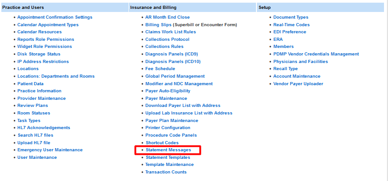Viewport: 388px width, 181px height.
Task: Go to Fee Schedule page
Action: pos(160,69)
